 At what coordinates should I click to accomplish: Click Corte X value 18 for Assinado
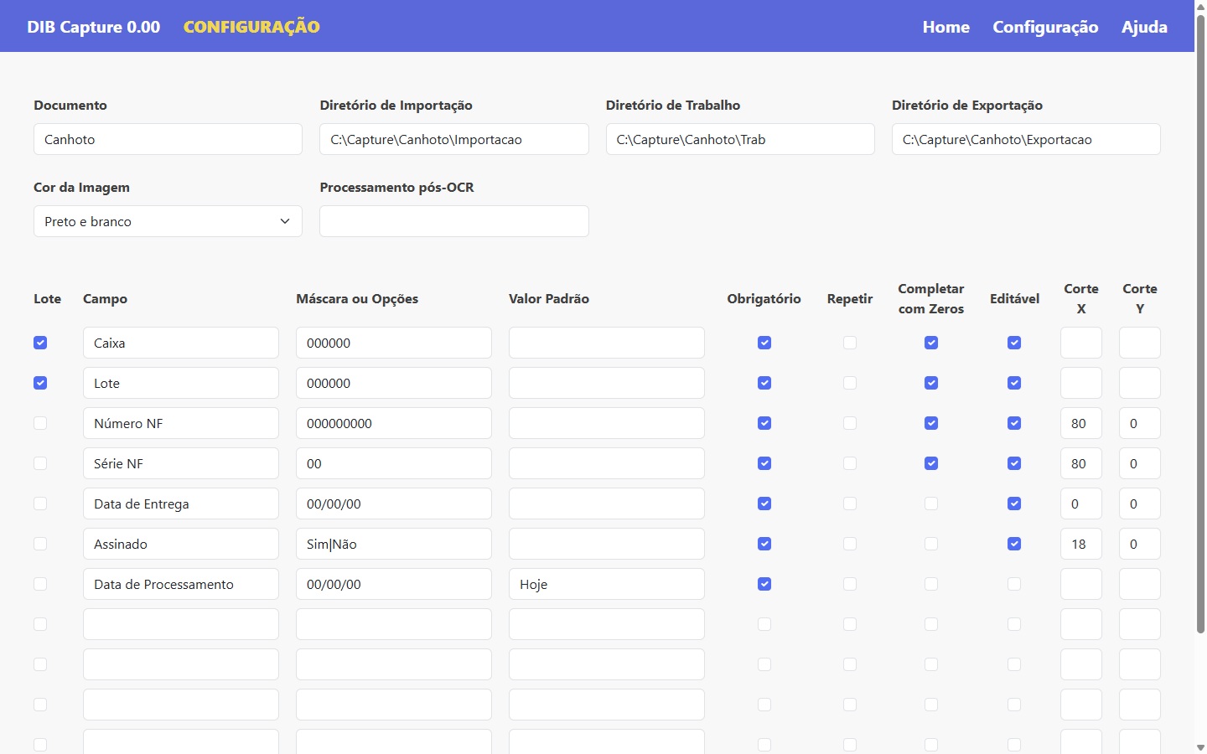click(x=1080, y=544)
